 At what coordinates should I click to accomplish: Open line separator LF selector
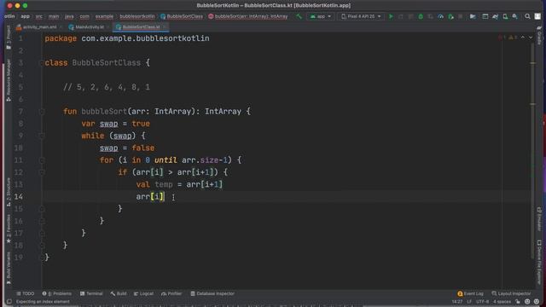coord(468,302)
